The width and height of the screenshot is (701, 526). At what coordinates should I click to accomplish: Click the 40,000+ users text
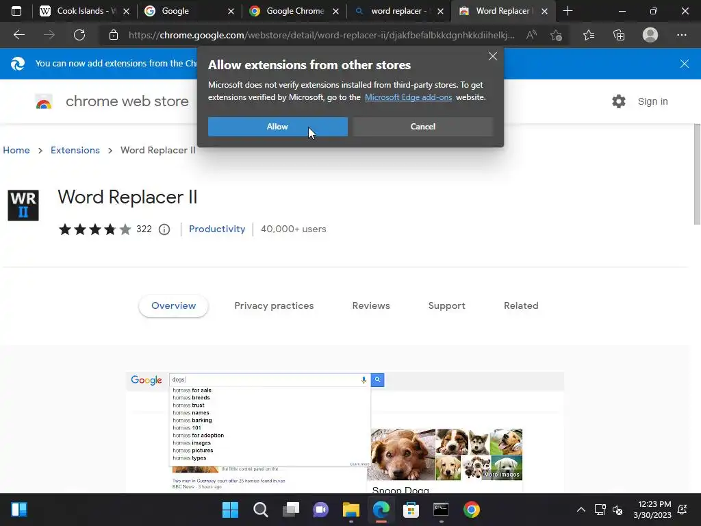point(293,229)
